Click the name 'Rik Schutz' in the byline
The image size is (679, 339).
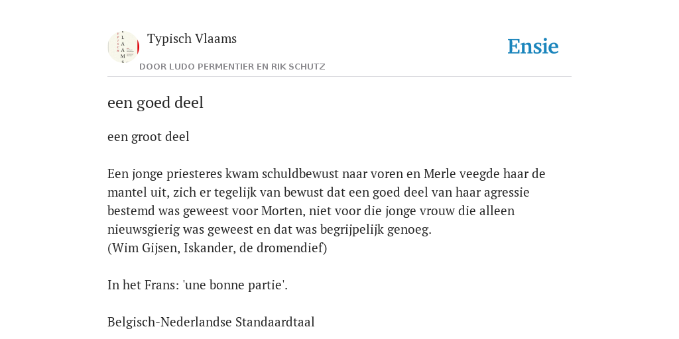click(298, 67)
